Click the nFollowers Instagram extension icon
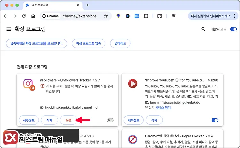 [x=29, y=85]
